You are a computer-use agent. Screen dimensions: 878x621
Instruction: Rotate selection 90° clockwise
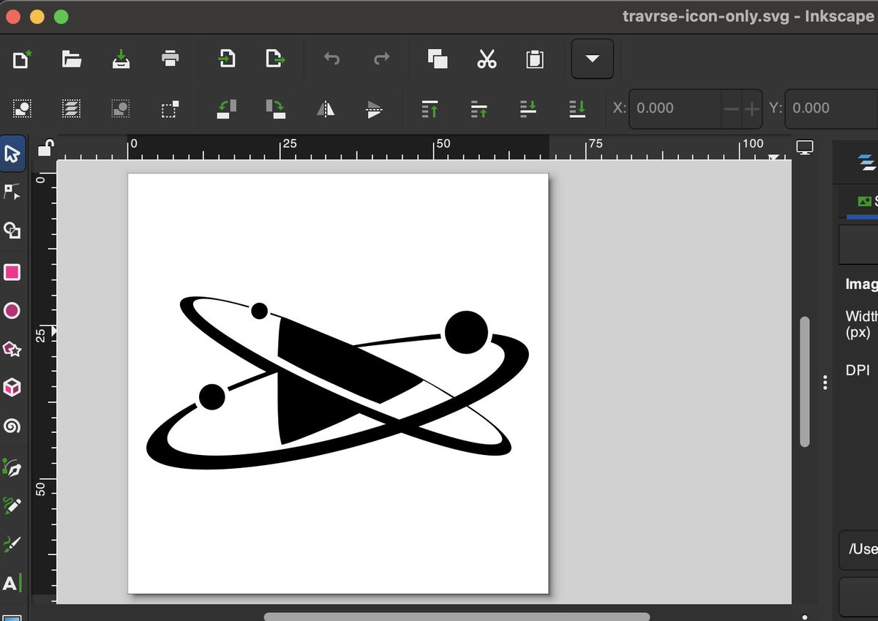[276, 109]
